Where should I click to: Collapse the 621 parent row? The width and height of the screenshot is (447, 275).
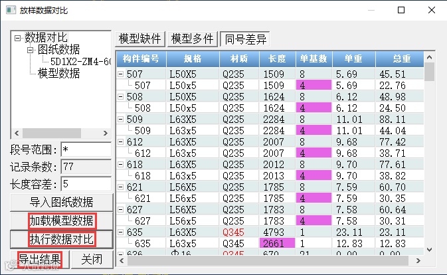click(x=121, y=187)
